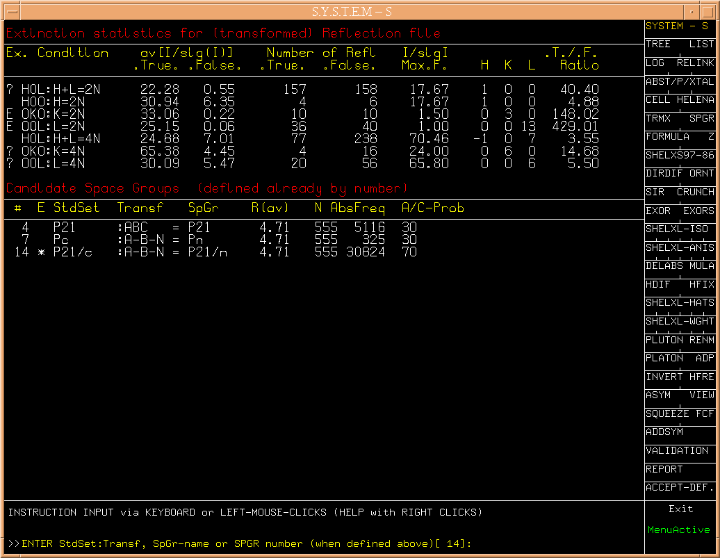
Task: Toggle the MenuActive indicator
Action: [x=678, y=530]
